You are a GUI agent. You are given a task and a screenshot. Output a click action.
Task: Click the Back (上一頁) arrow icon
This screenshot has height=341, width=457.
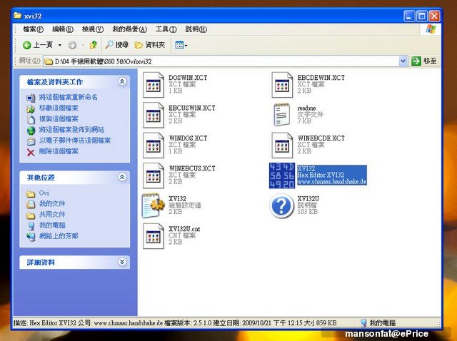(27, 45)
